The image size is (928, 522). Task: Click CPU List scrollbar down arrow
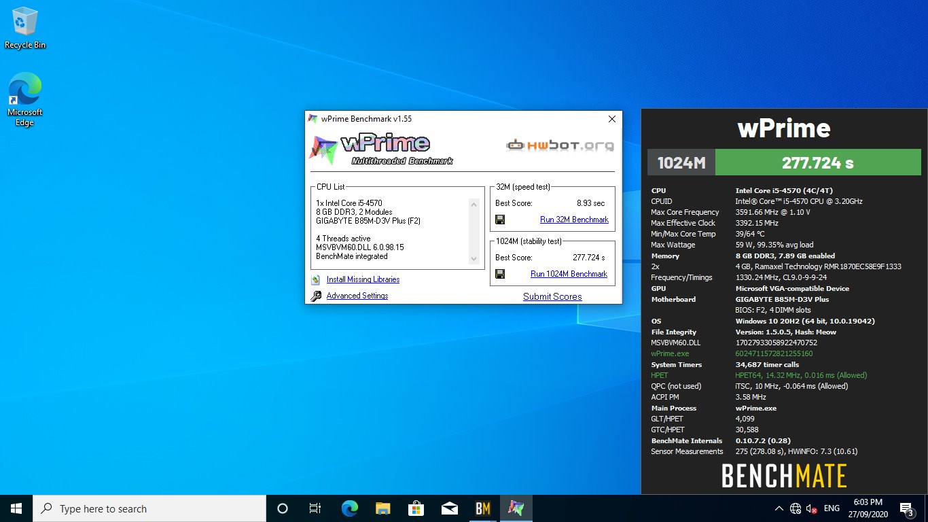[474, 258]
